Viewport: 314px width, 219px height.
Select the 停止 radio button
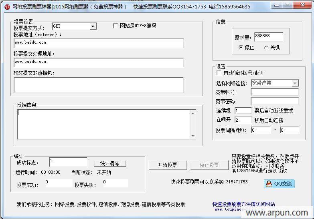[241, 47]
